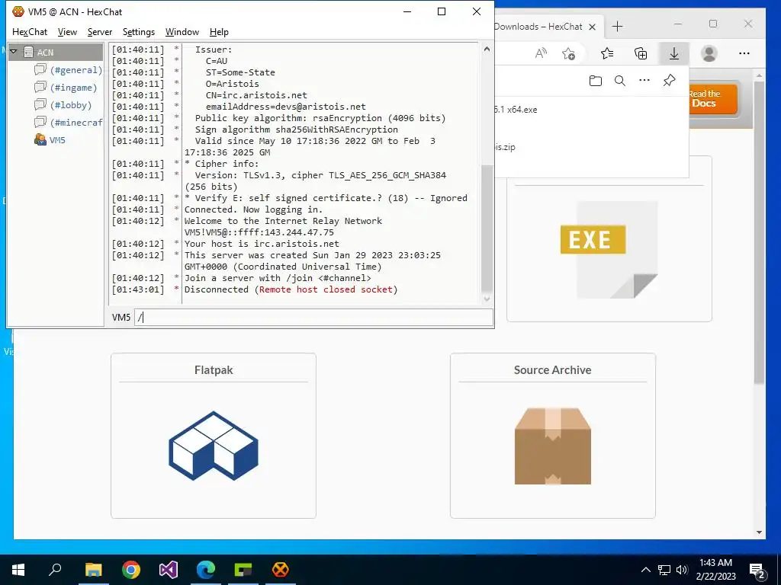Image resolution: width=781 pixels, height=585 pixels.
Task: Open more options in the downloads panel
Action: (x=644, y=81)
